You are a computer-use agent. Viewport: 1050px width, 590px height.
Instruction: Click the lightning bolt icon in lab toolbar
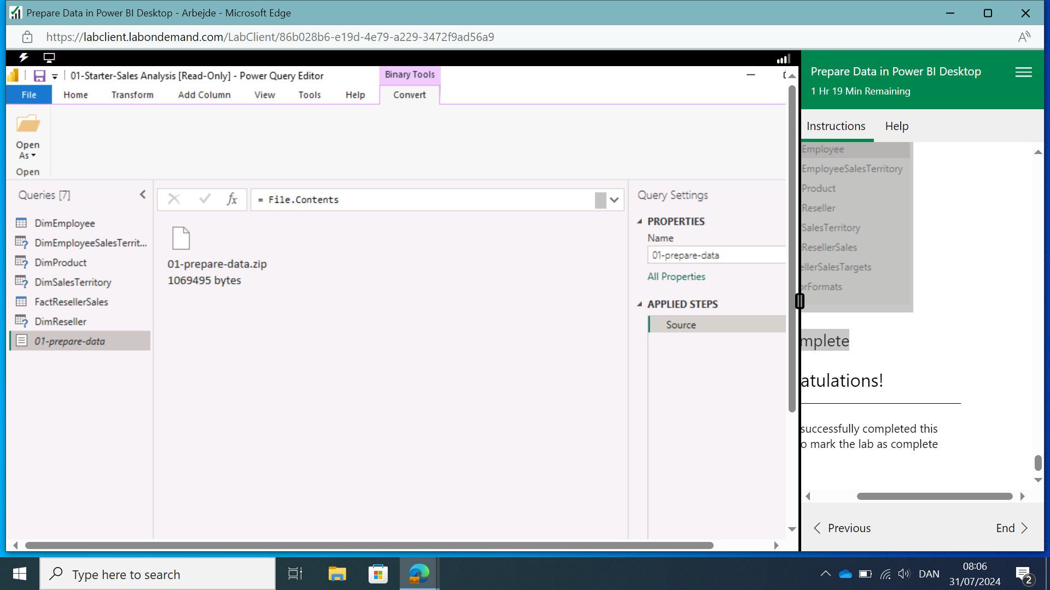(24, 57)
